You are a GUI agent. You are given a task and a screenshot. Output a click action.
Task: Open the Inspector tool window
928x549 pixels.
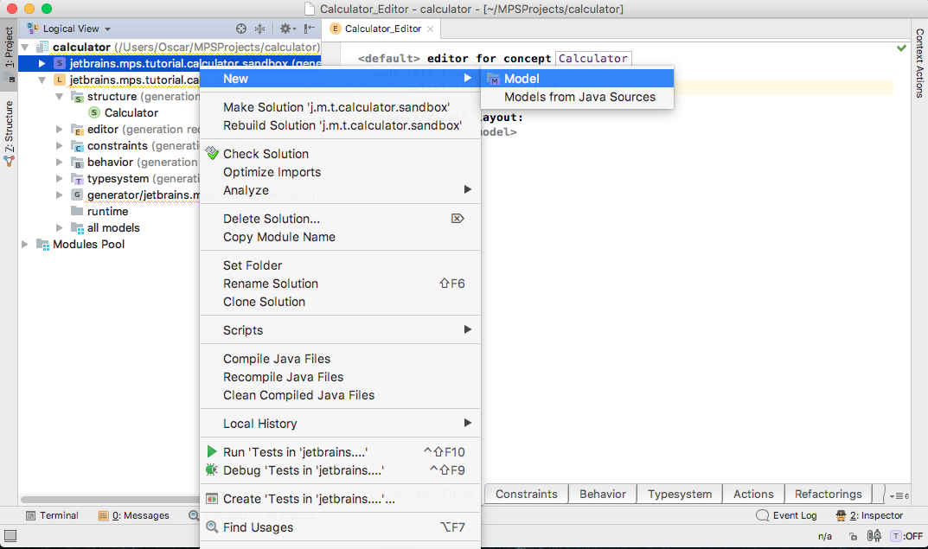point(869,515)
